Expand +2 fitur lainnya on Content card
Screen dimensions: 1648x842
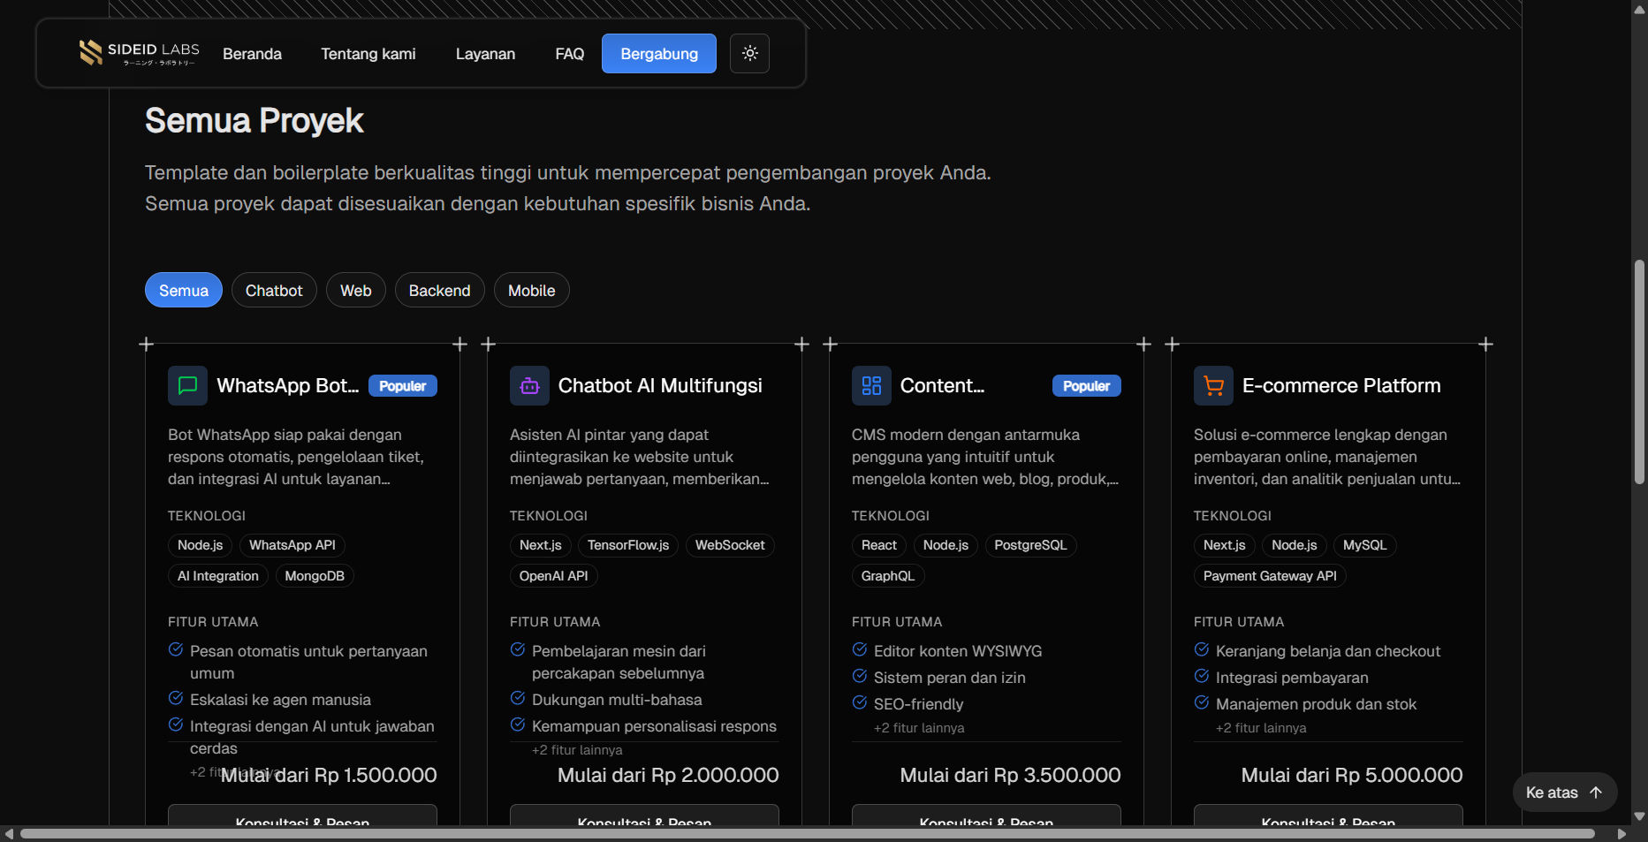pyautogui.click(x=919, y=727)
